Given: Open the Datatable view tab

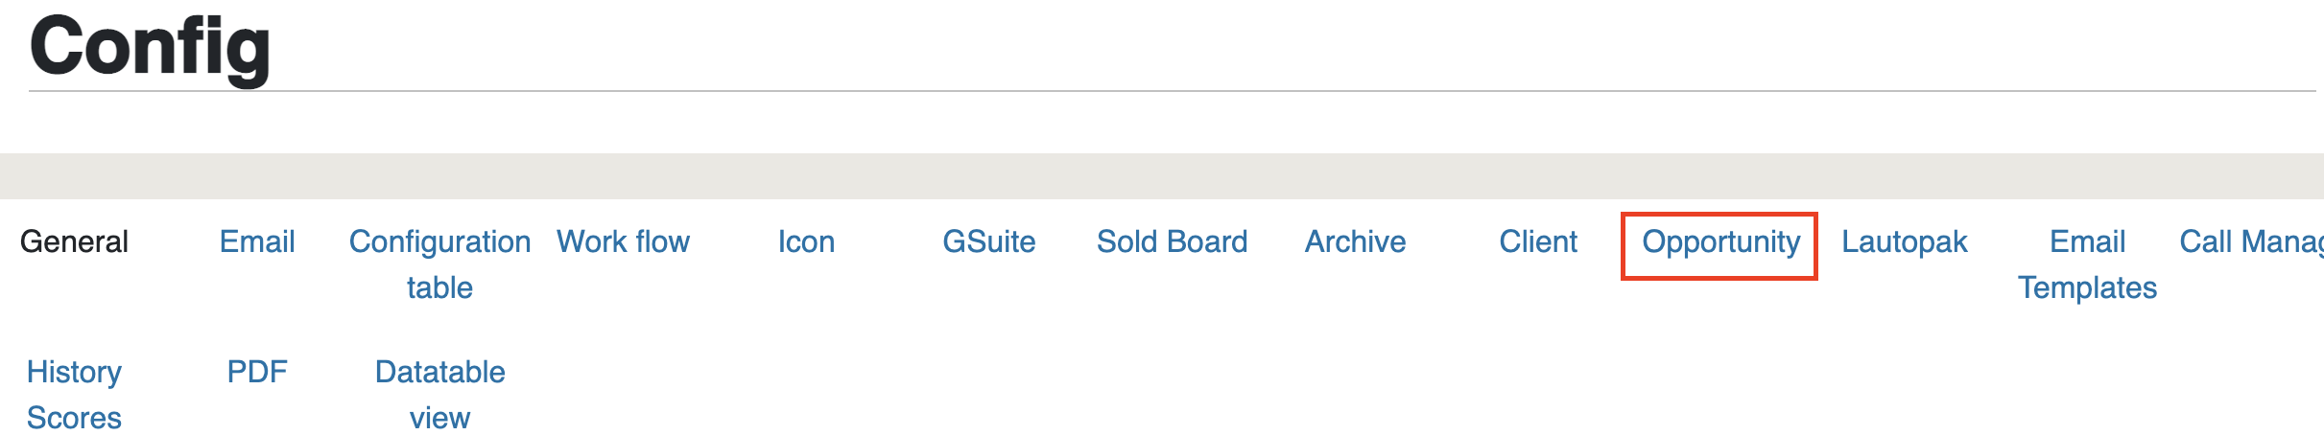Looking at the screenshot, I should pyautogui.click(x=439, y=395).
